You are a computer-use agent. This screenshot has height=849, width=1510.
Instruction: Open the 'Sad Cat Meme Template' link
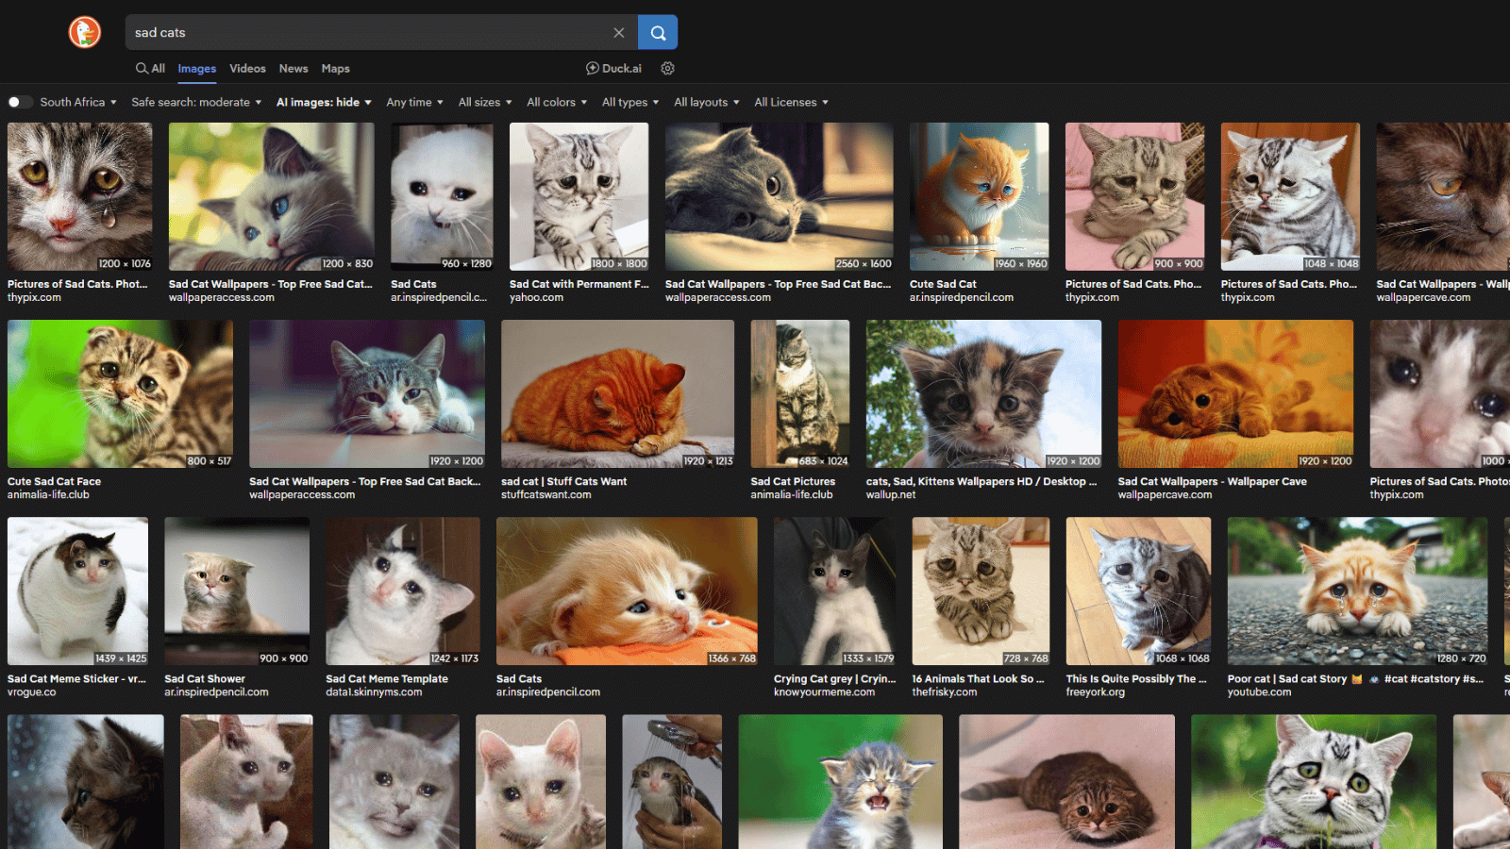pyautogui.click(x=387, y=679)
